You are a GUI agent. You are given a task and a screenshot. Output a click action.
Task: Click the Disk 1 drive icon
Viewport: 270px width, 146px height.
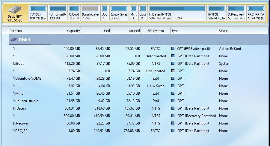13,40
